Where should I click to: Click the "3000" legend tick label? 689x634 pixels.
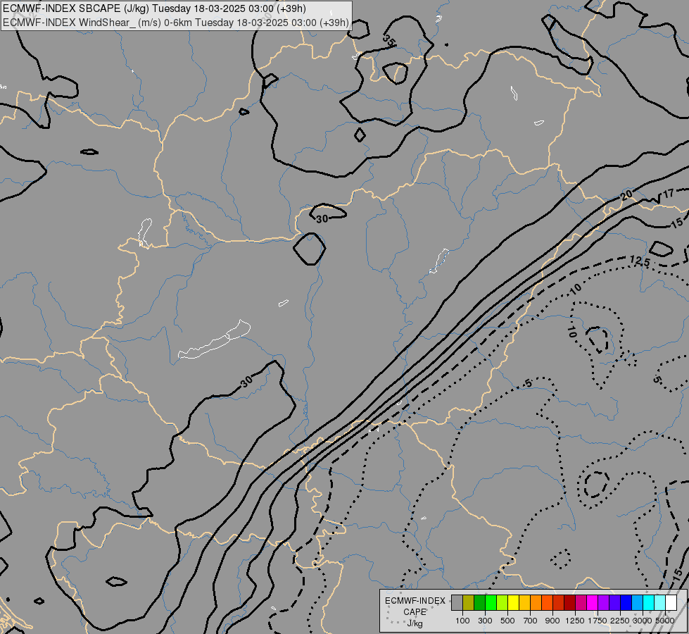(x=643, y=621)
